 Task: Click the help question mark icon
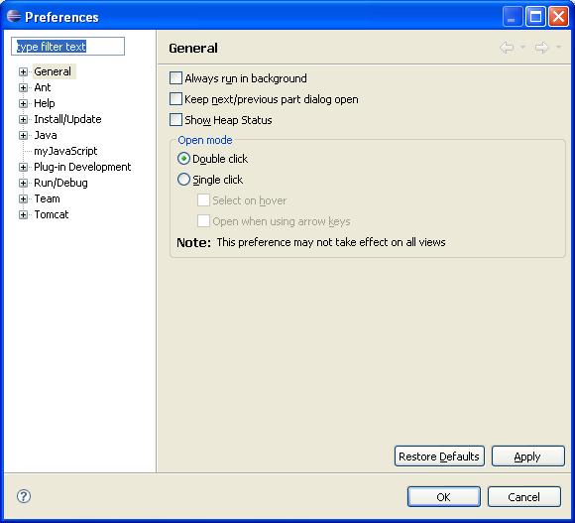point(24,496)
